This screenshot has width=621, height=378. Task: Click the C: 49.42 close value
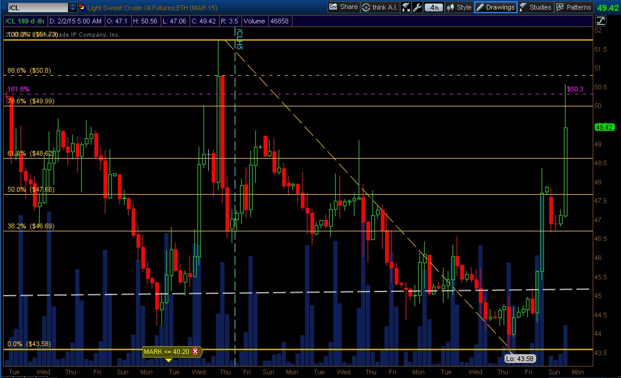click(203, 21)
